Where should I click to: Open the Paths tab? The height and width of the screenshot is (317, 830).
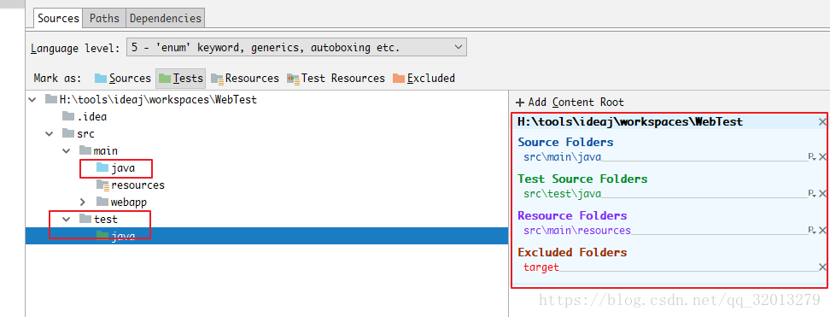coord(104,18)
